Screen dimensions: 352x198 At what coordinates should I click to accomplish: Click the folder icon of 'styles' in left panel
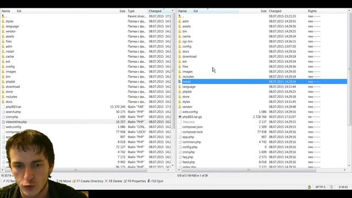point(3,21)
